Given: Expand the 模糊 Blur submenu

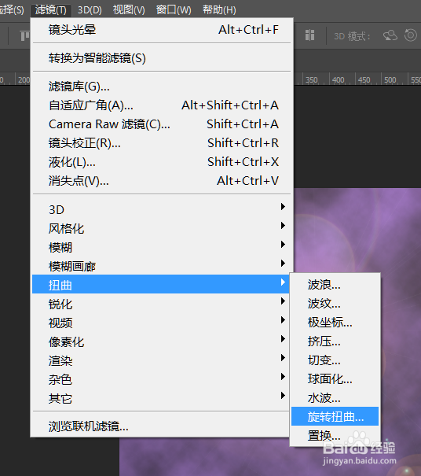Looking at the screenshot, I should click(x=162, y=247).
